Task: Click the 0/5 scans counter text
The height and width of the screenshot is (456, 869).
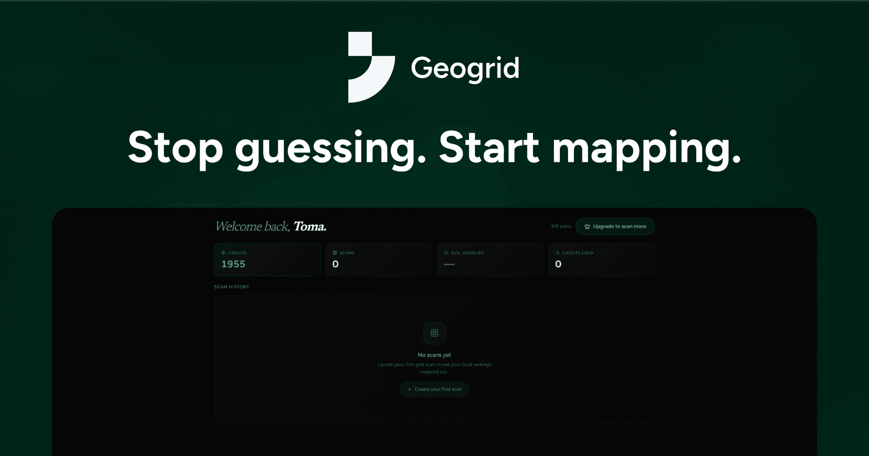Action: click(561, 226)
